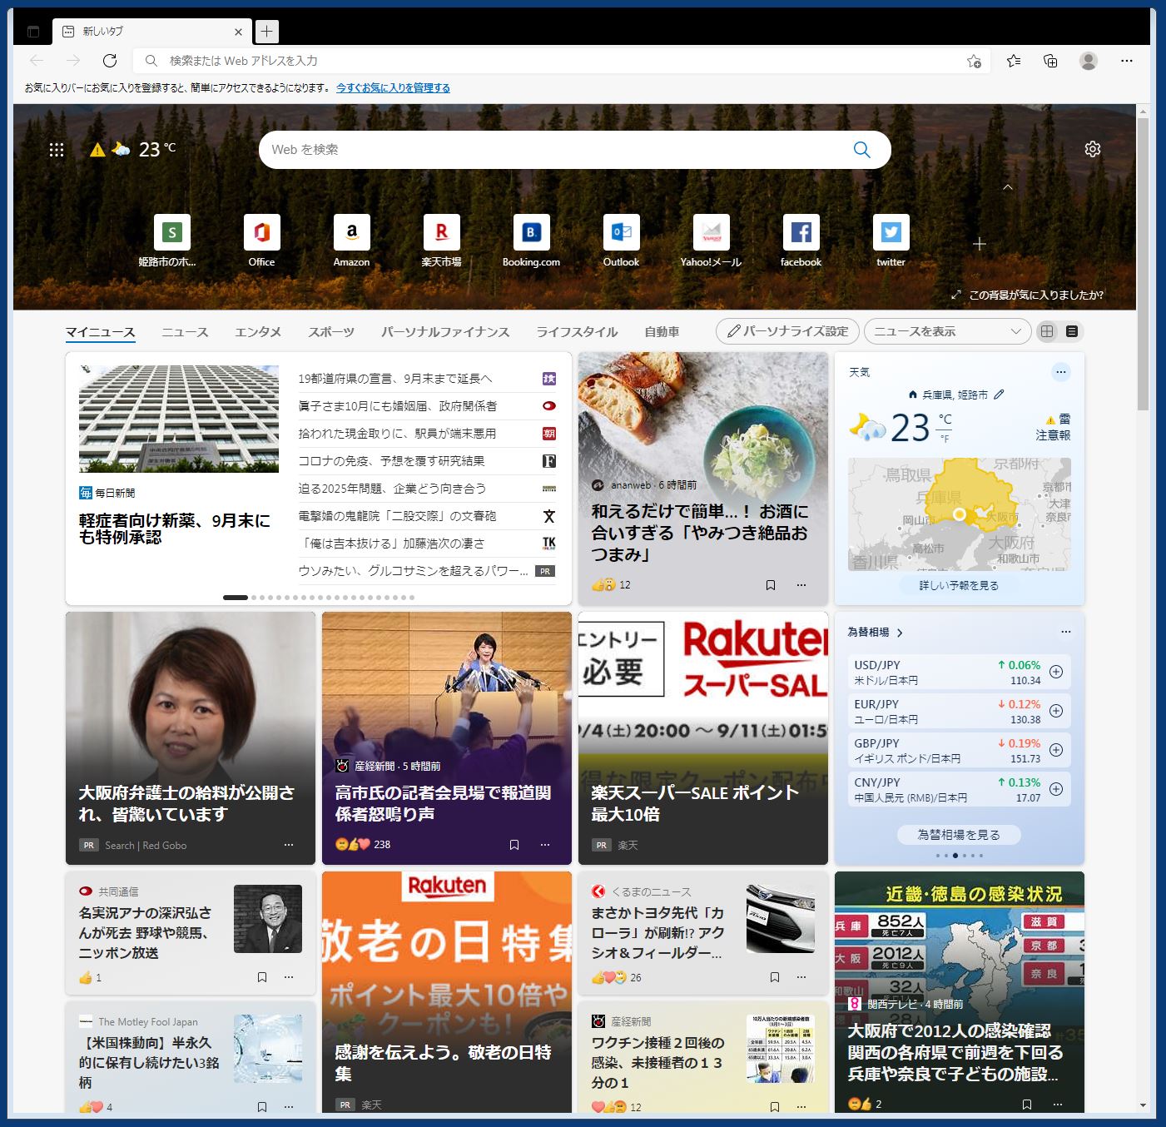Open 為替相場 card more options
Viewport: 1166px width, 1127px height.
1066,632
